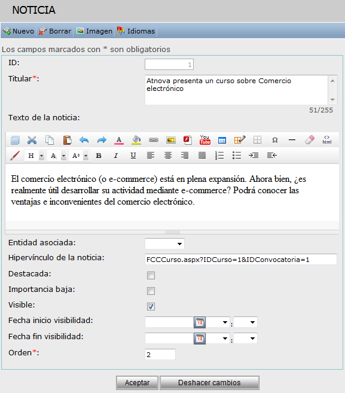
Task: Open the Entidad asociada dropdown
Action: (x=164, y=243)
